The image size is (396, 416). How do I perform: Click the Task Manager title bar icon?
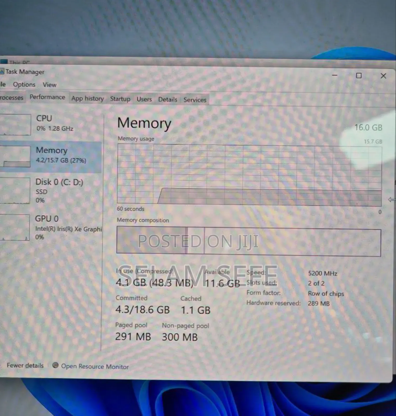2,71
